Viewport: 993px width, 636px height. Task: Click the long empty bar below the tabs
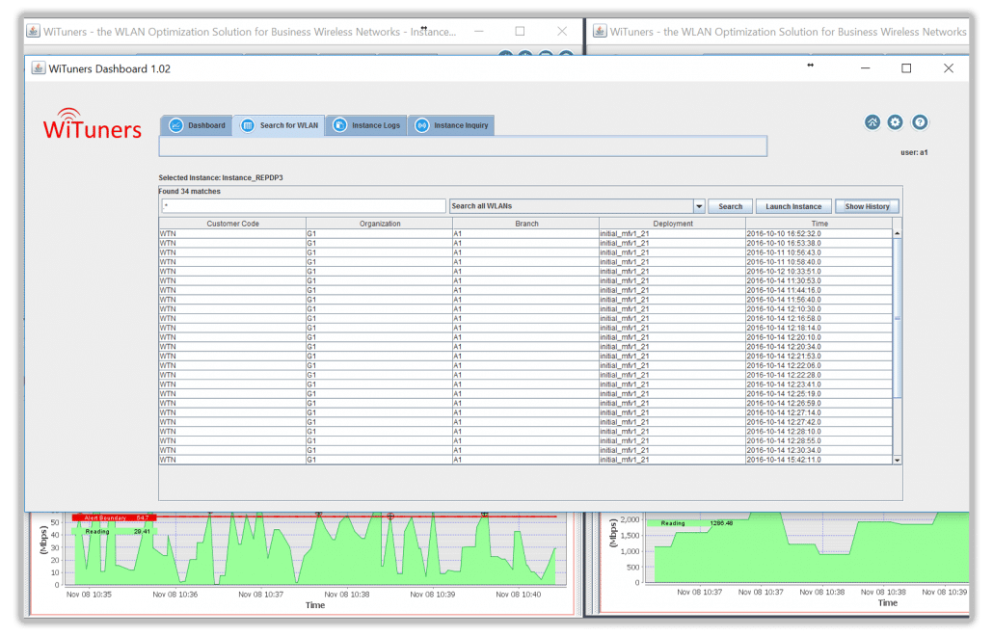[463, 146]
